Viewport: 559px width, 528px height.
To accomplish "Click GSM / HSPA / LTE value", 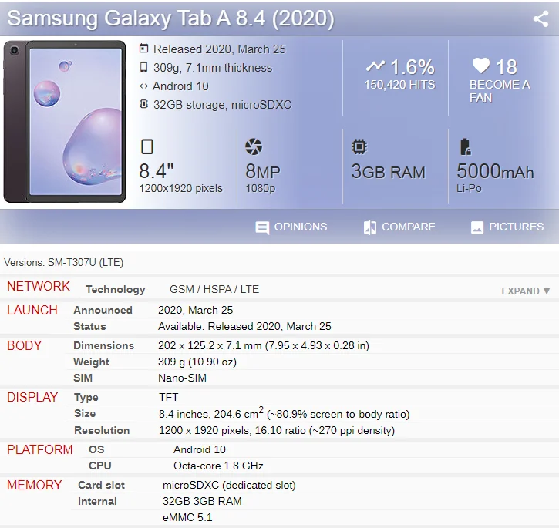I will coord(214,289).
